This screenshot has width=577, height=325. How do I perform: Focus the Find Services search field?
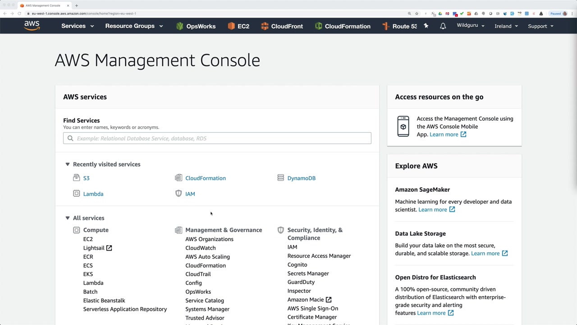(x=217, y=139)
